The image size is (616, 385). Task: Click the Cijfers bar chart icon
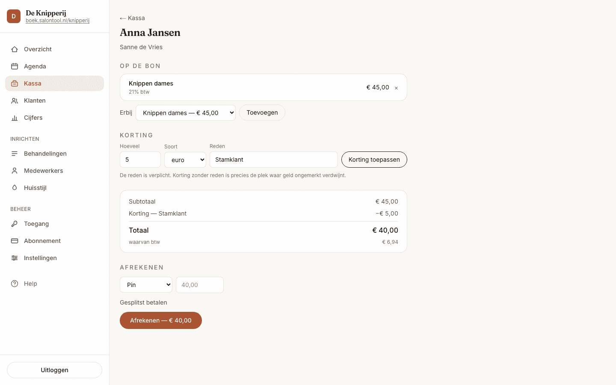[x=15, y=118]
